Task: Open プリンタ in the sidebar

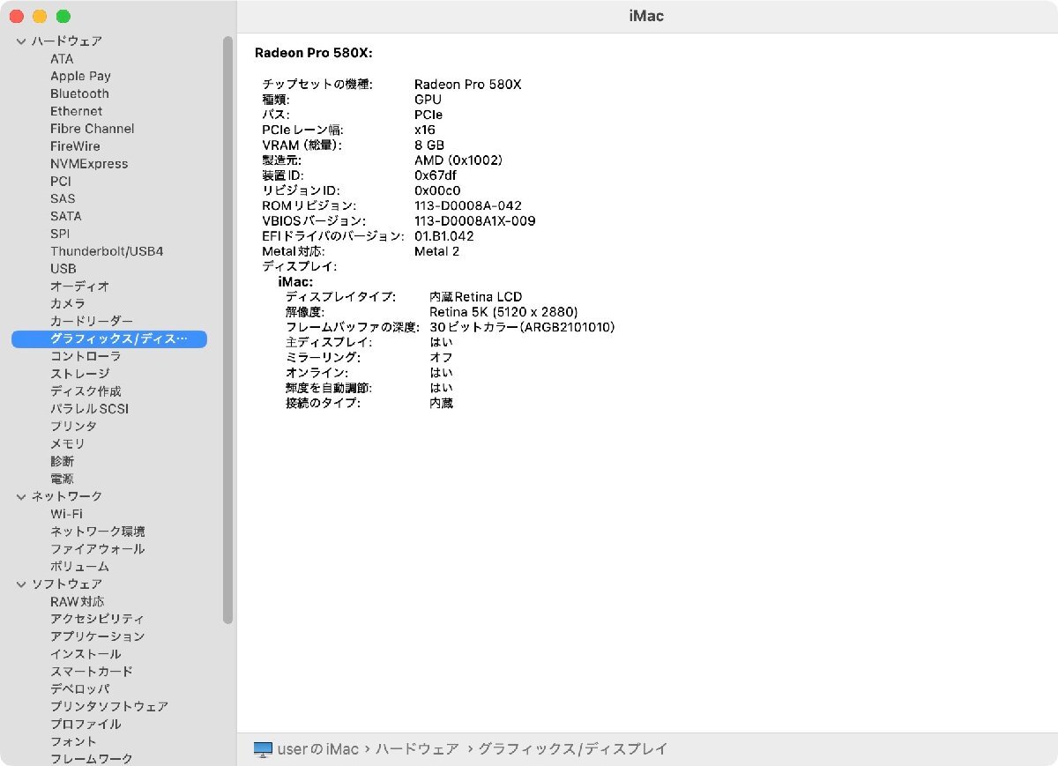Action: pos(73,427)
